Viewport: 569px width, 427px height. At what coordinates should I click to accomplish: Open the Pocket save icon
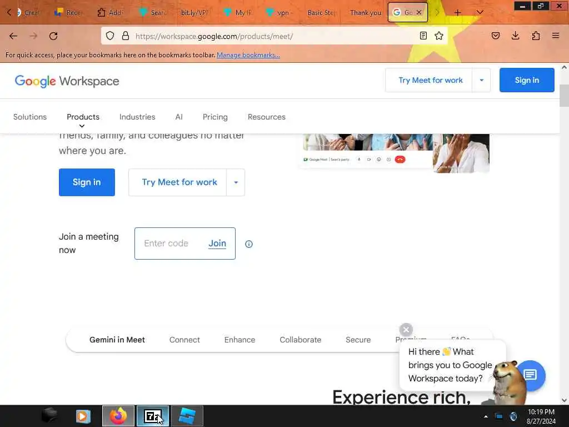tap(496, 36)
